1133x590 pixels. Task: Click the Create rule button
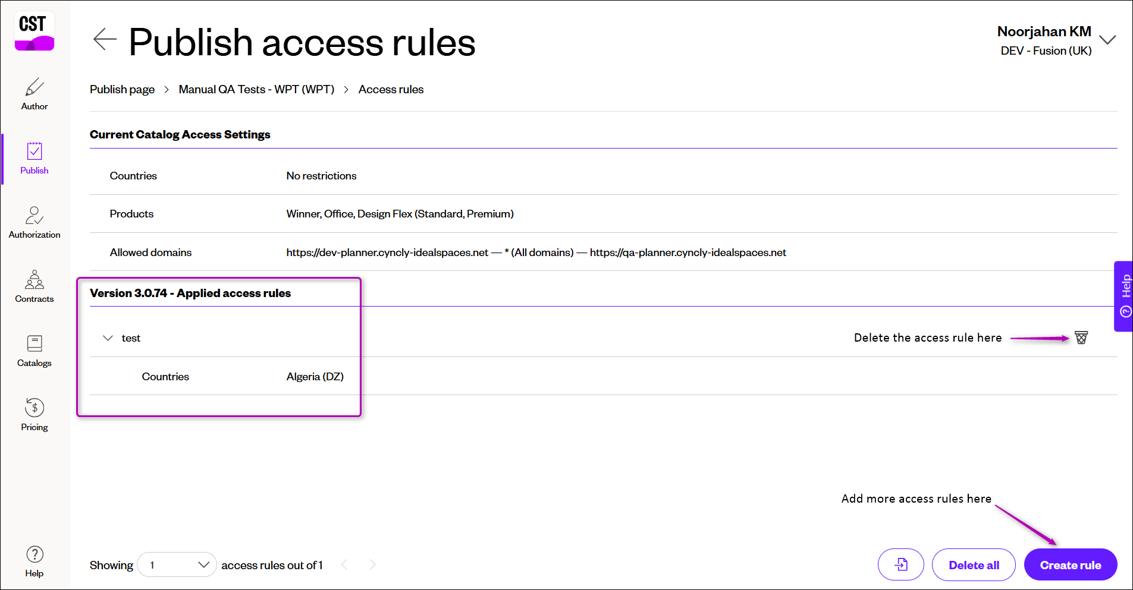[x=1071, y=564]
